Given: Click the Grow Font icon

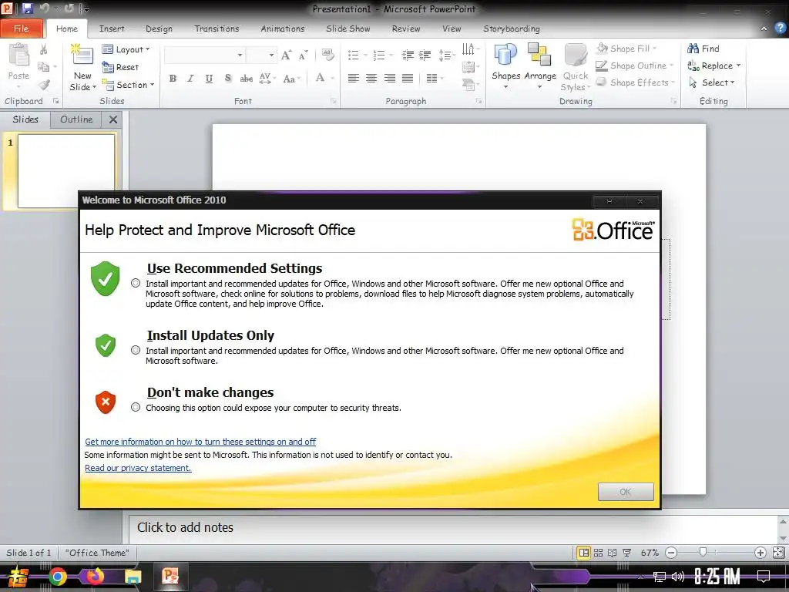Looking at the screenshot, I should (x=287, y=55).
